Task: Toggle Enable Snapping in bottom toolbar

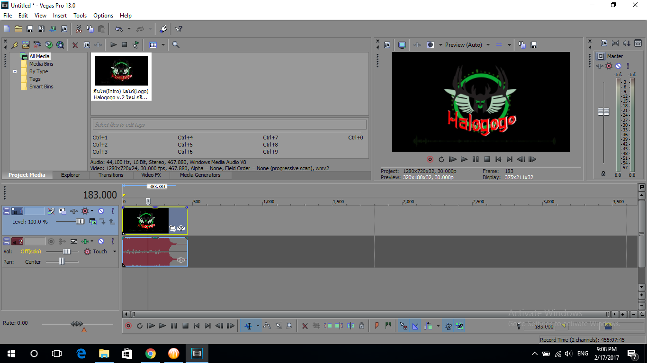Action: (404, 326)
